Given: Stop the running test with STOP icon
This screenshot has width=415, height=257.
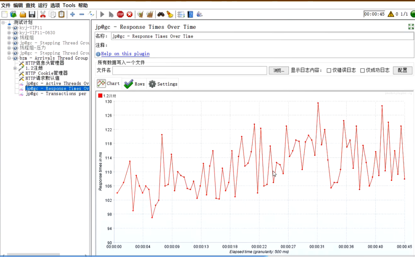Looking at the screenshot, I should (120, 14).
